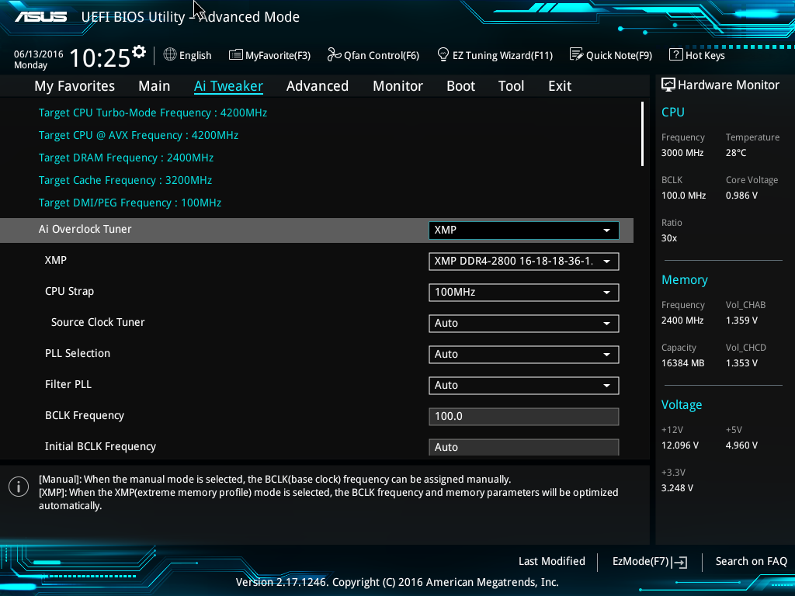Click the +3.3V reading 3.248 V
The image size is (795, 596).
tap(677, 487)
